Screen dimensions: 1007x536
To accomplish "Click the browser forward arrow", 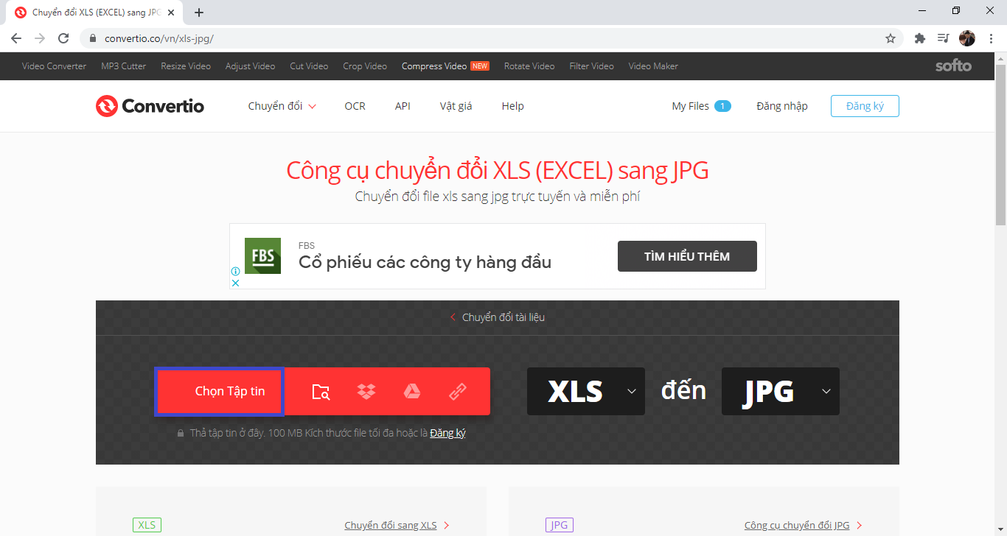I will 40,38.
